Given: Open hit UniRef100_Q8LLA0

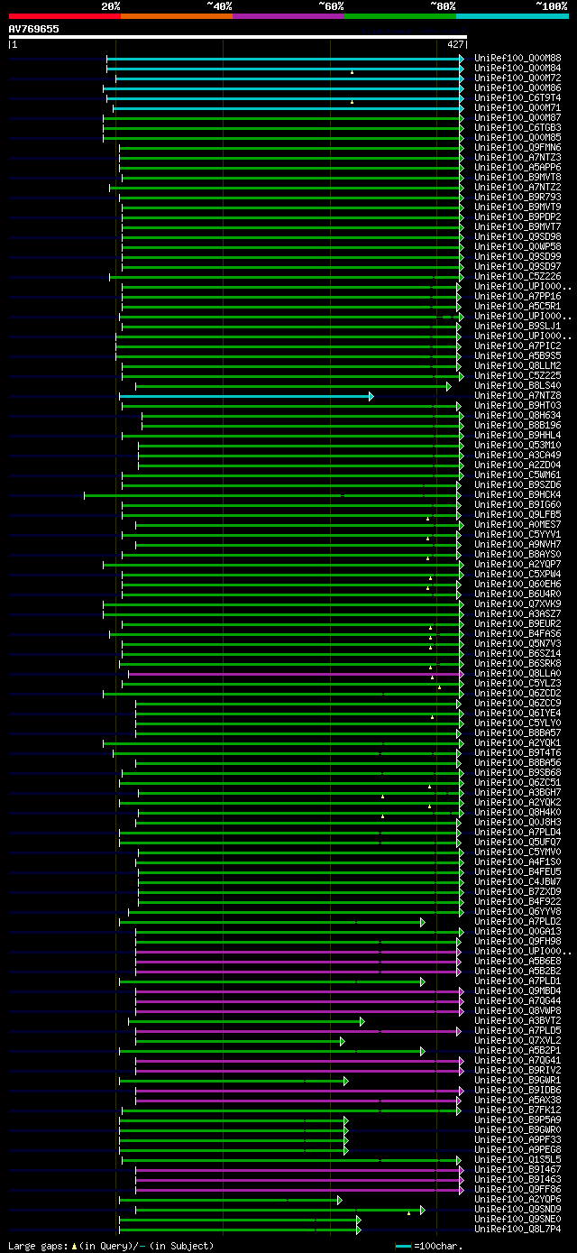Looking at the screenshot, I should 517,674.
